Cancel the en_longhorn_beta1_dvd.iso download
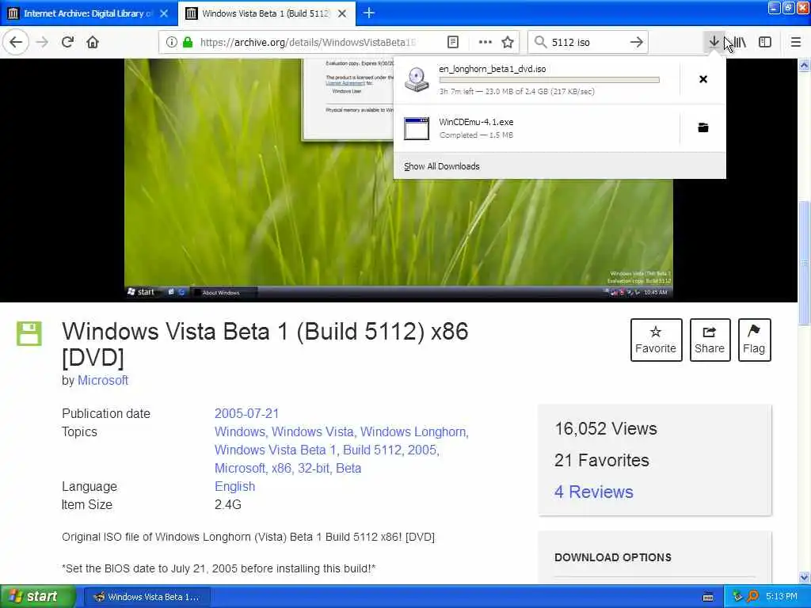Viewport: 811px width, 608px height. (703, 79)
